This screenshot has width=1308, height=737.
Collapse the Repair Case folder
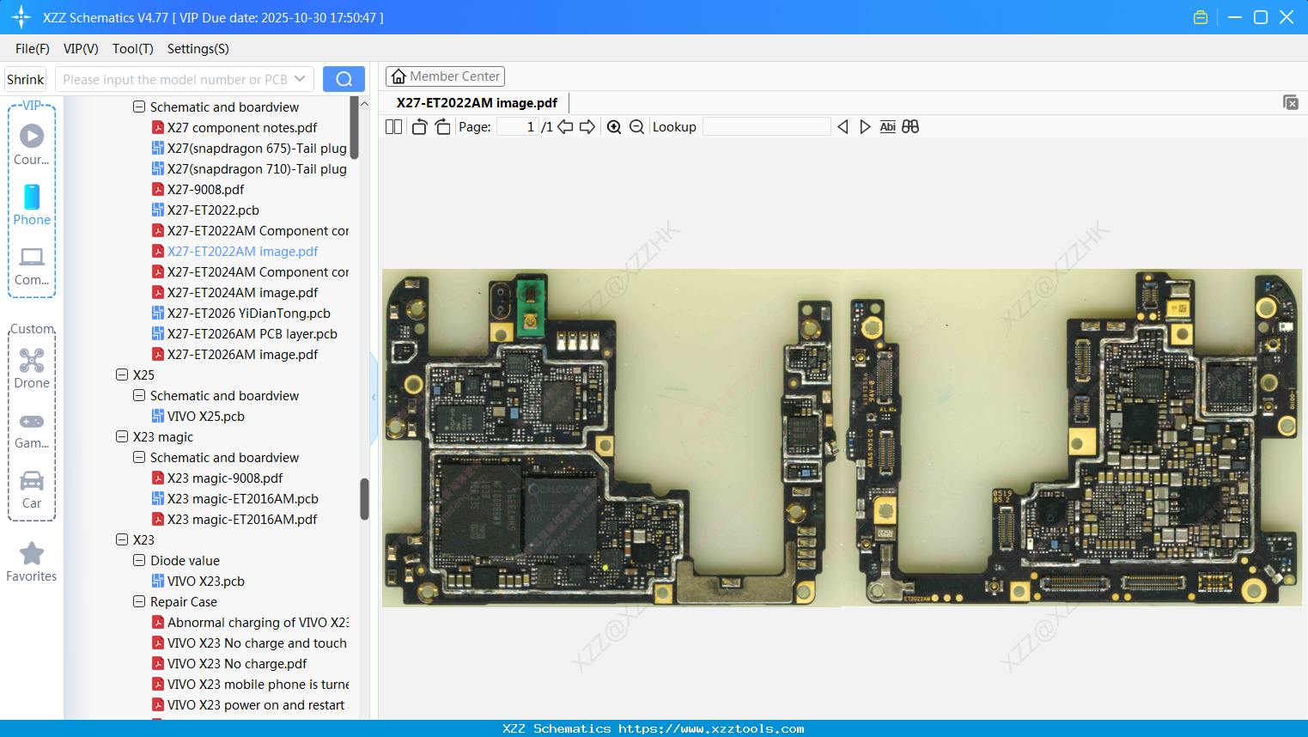pos(139,601)
